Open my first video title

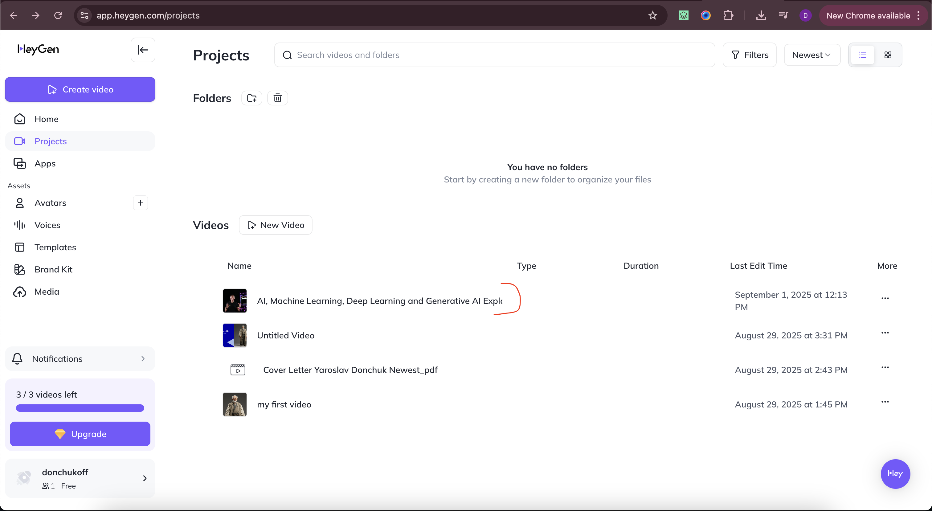pos(284,405)
